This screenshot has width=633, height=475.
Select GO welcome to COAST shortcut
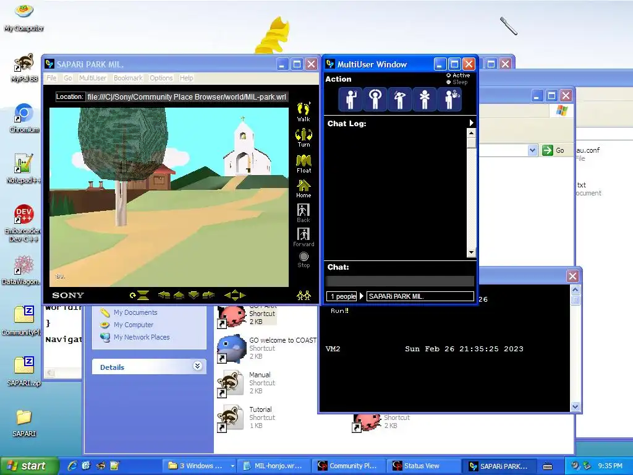click(267, 348)
